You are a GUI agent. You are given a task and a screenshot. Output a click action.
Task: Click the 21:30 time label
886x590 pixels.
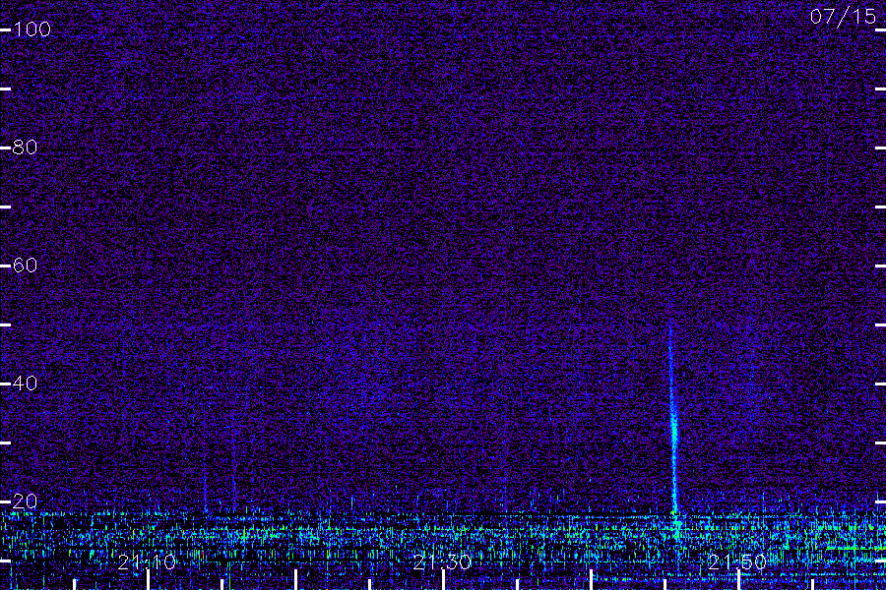click(x=442, y=561)
